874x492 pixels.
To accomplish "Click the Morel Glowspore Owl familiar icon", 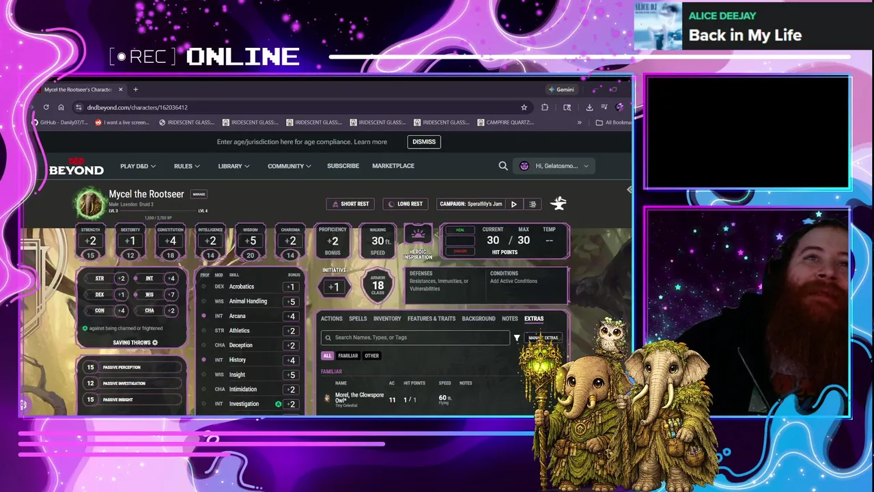I will (327, 398).
